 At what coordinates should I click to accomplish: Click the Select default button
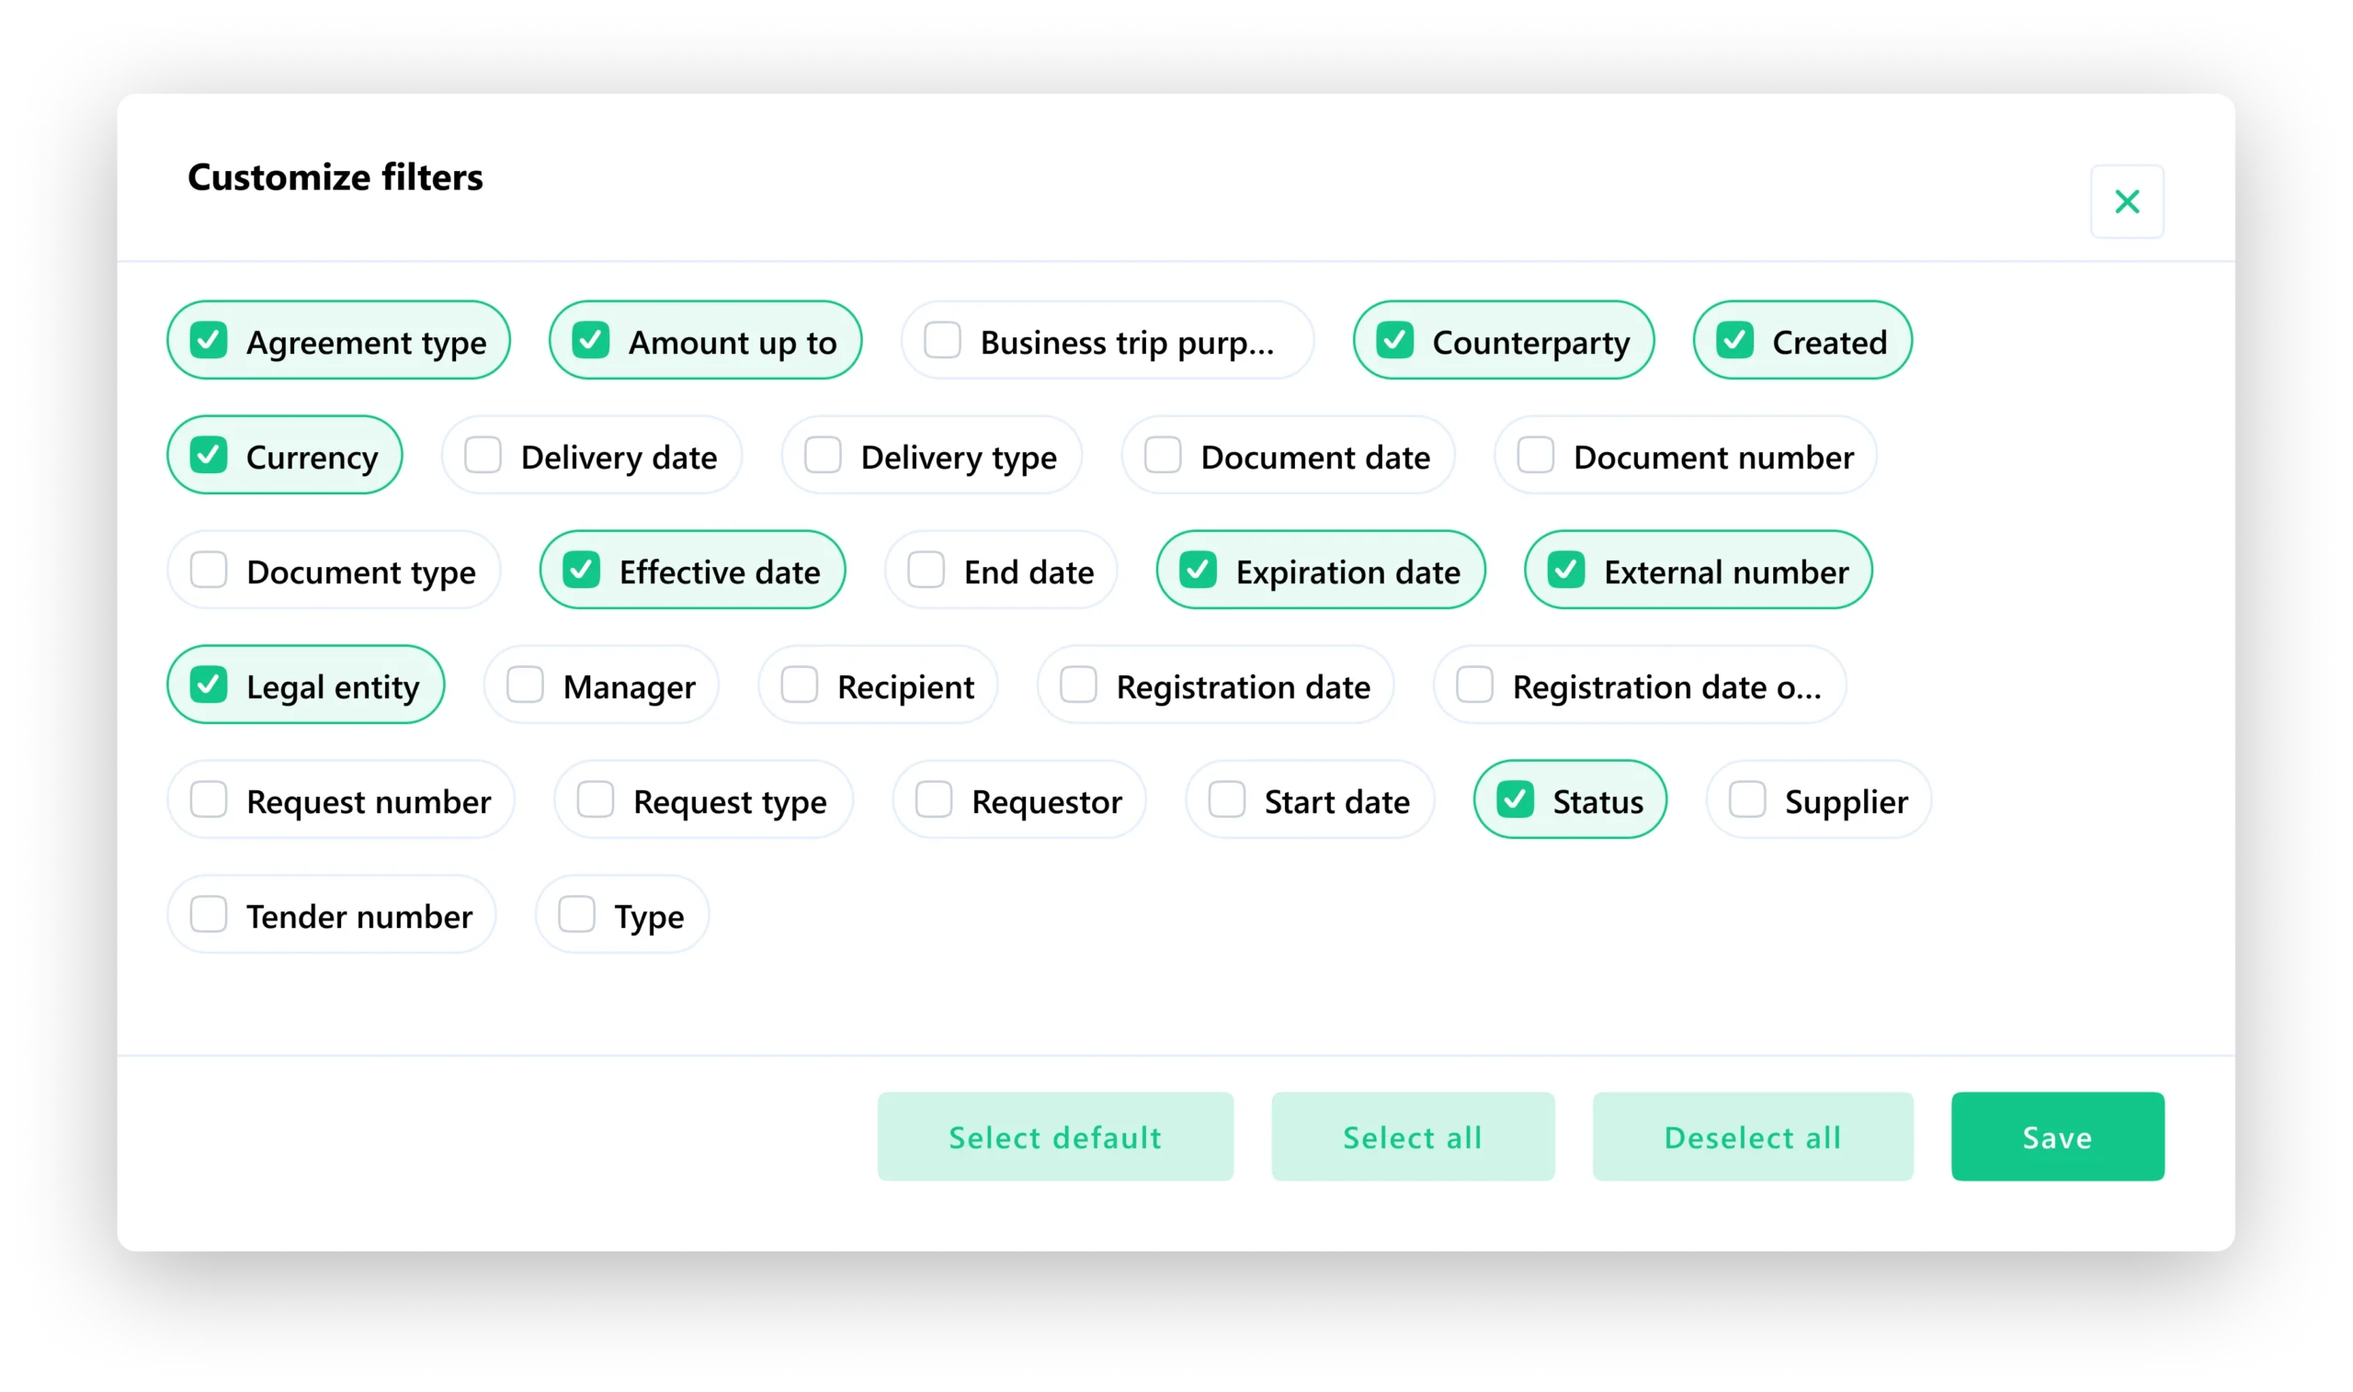1054,1137
